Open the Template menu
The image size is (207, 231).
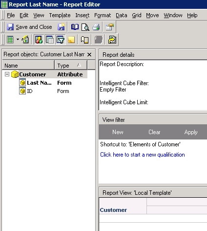click(60, 15)
